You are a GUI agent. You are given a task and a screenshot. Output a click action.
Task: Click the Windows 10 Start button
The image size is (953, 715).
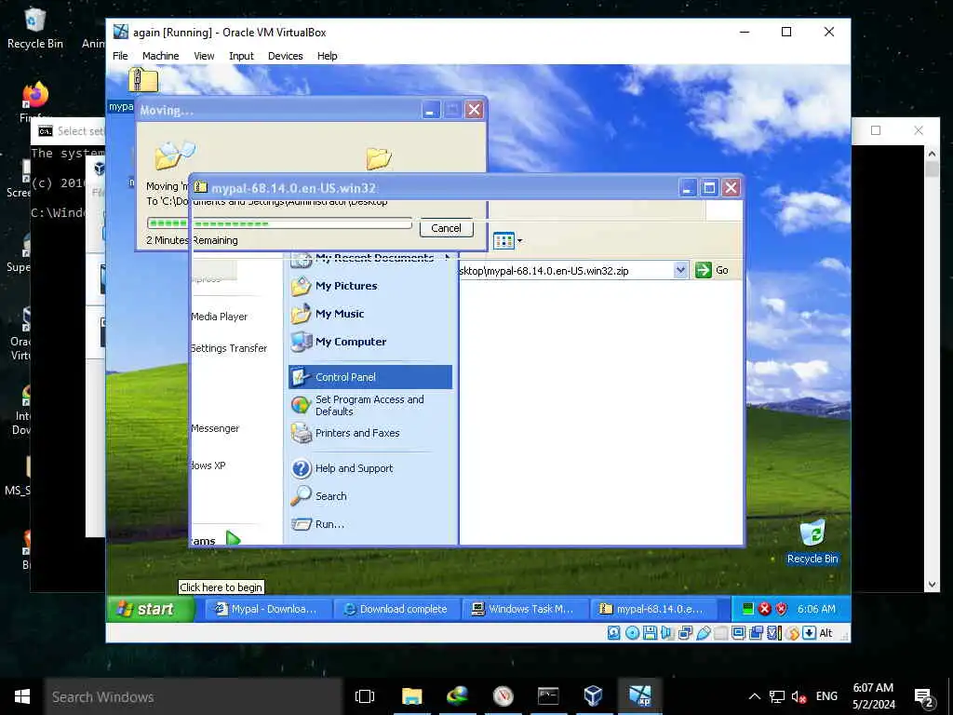pyautogui.click(x=22, y=696)
